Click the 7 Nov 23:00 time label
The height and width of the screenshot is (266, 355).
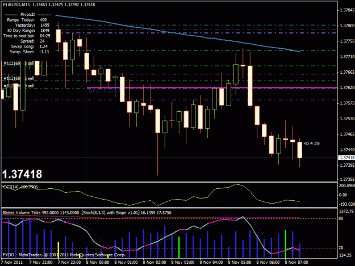tap(69, 263)
